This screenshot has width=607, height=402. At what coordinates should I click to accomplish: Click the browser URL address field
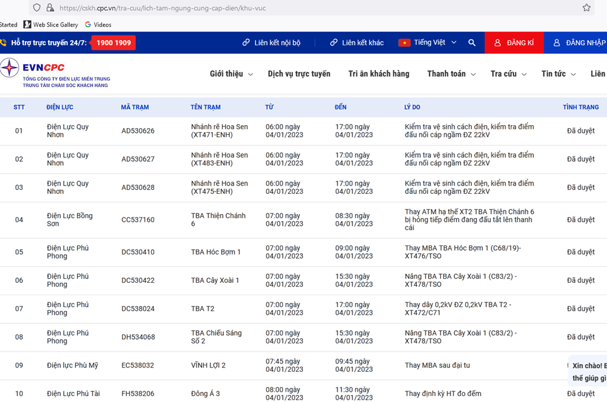pos(296,8)
